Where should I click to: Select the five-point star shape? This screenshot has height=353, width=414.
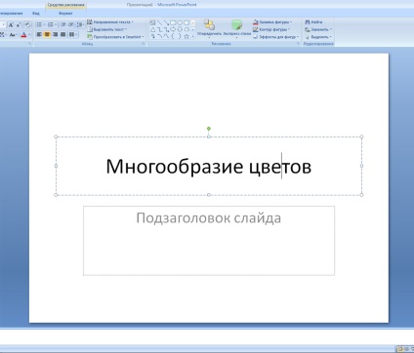tap(186, 36)
